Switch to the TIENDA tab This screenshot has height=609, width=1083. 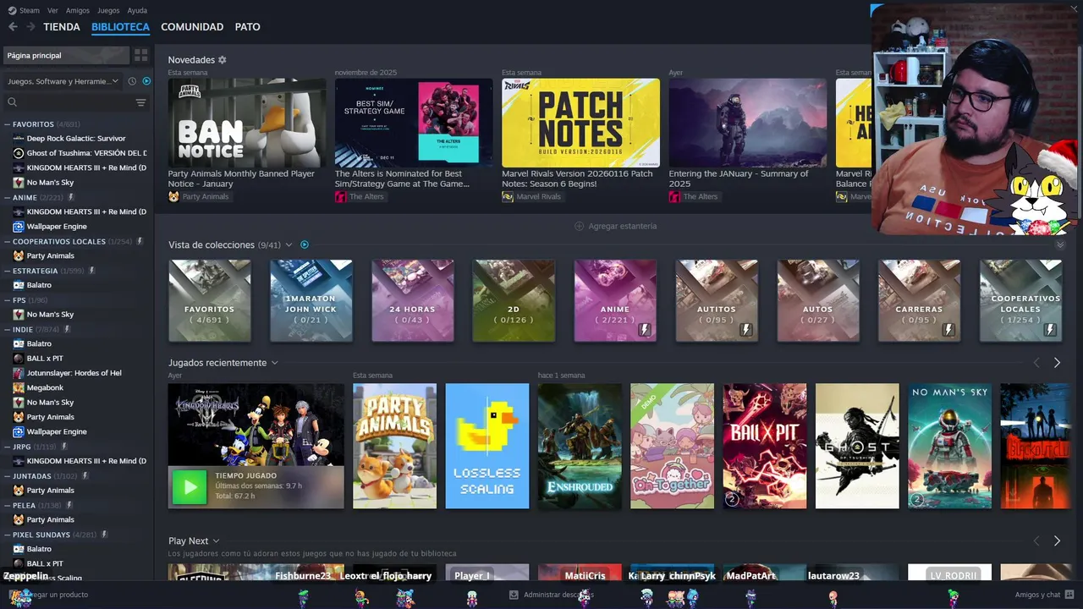point(62,27)
